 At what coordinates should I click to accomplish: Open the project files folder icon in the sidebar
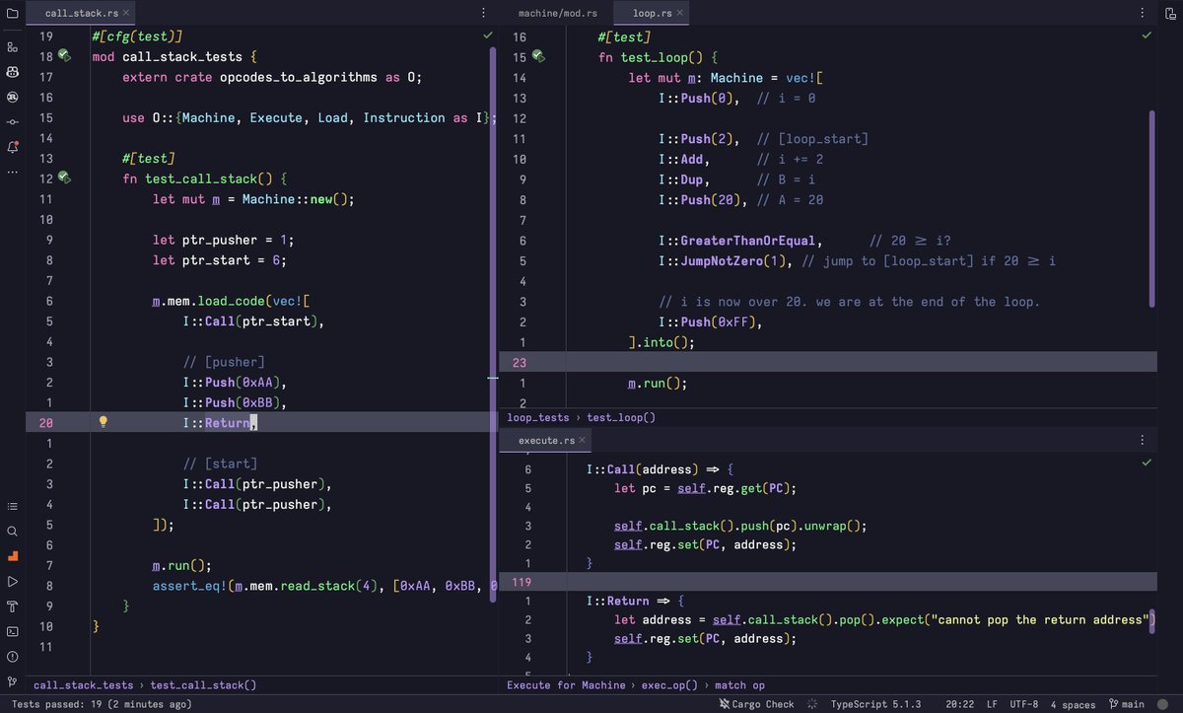point(13,13)
